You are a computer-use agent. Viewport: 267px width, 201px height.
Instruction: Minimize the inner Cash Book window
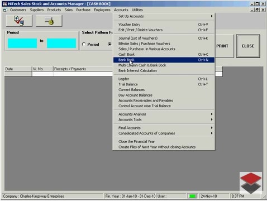pos(252,10)
